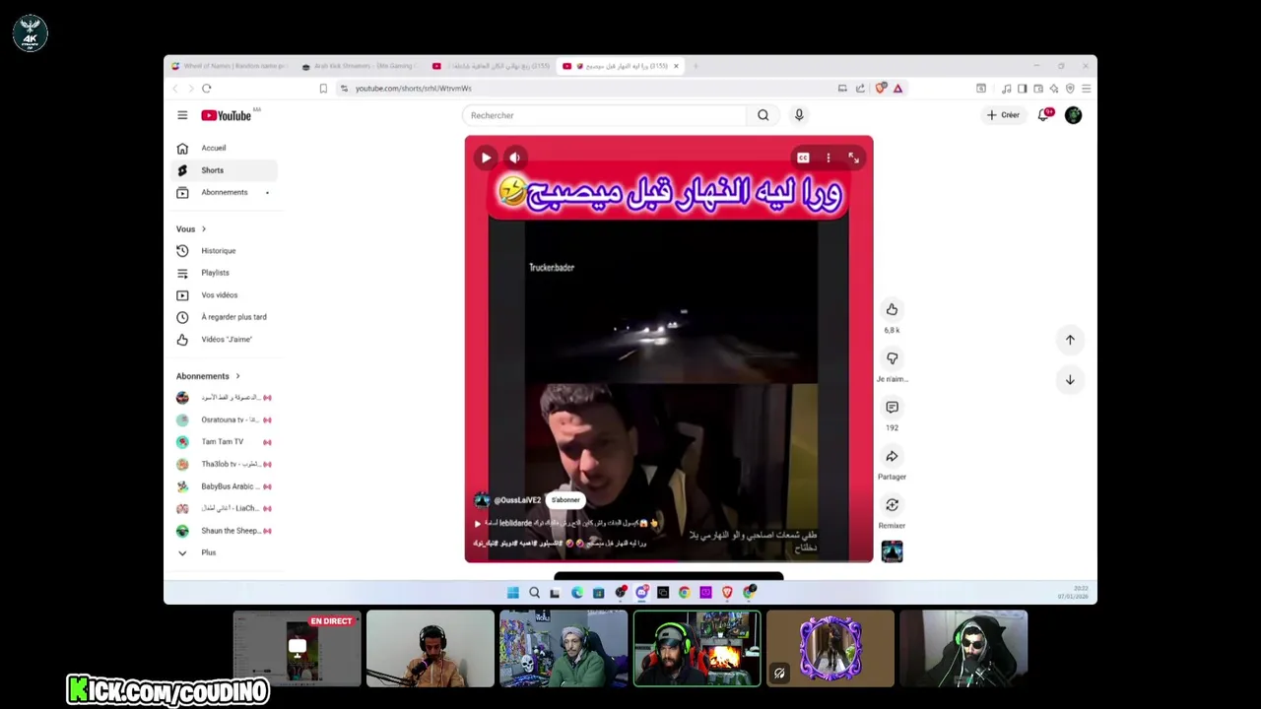Click the Brave Rewards triangle icon
The height and width of the screenshot is (709, 1261).
click(897, 89)
